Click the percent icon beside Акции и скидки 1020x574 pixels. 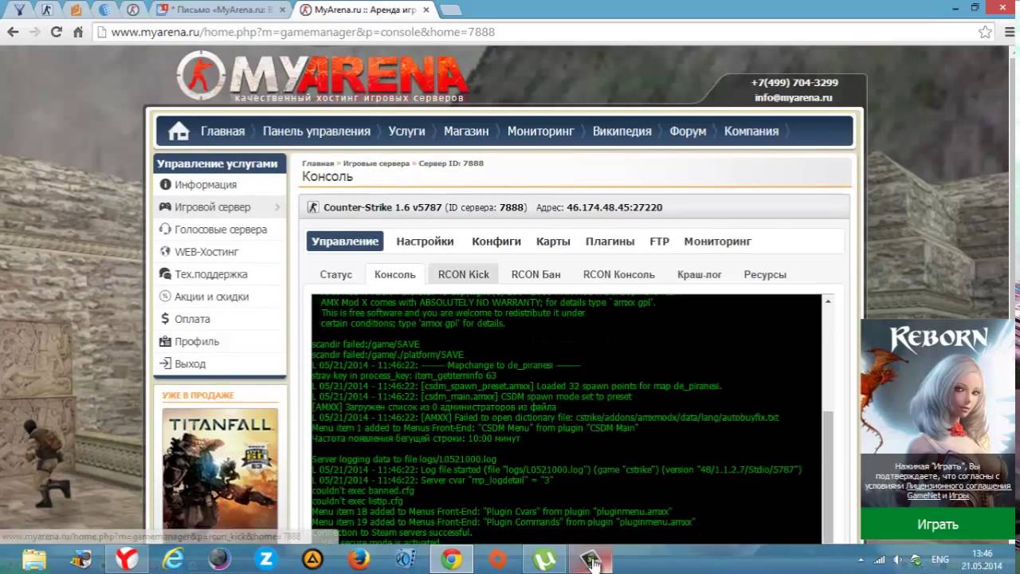click(x=165, y=296)
